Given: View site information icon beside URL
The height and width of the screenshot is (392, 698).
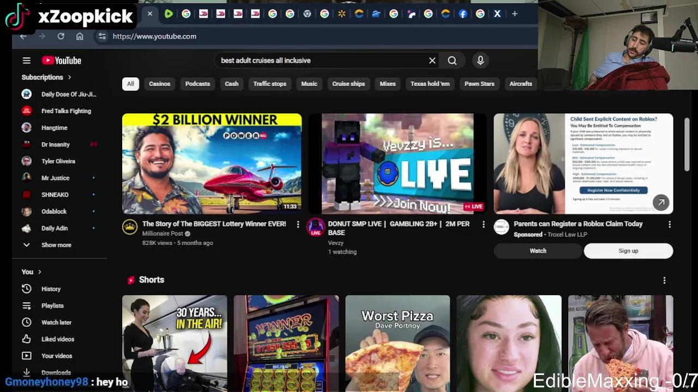Looking at the screenshot, I should tap(102, 36).
